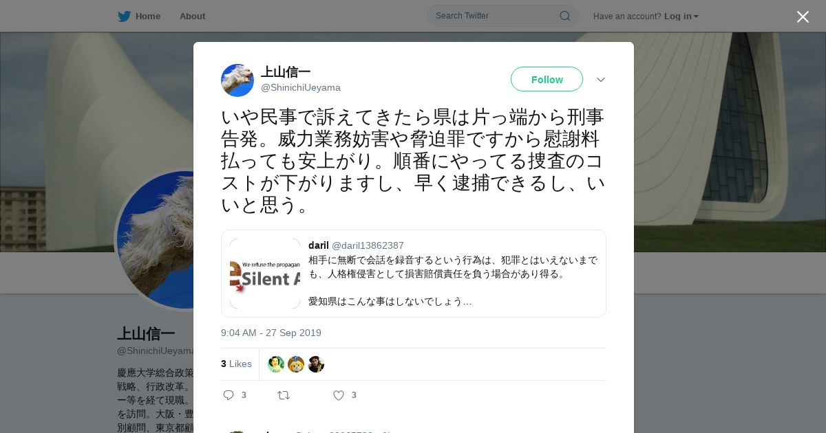Click the Twitter bird logo icon
This screenshot has width=826, height=433.
(x=124, y=16)
